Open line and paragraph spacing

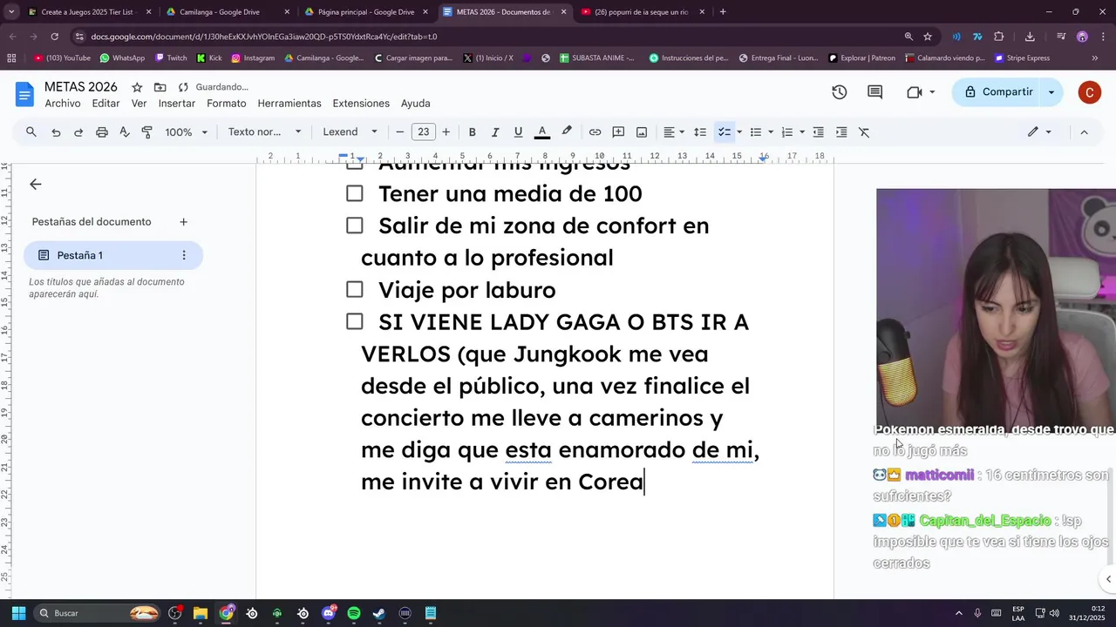pyautogui.click(x=699, y=132)
